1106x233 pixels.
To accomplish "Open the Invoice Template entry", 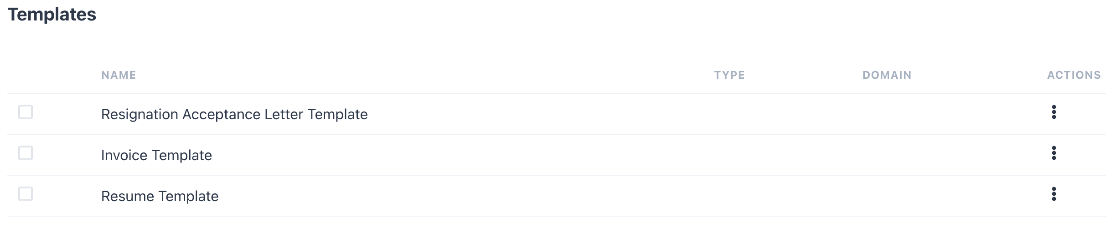I will (x=156, y=155).
